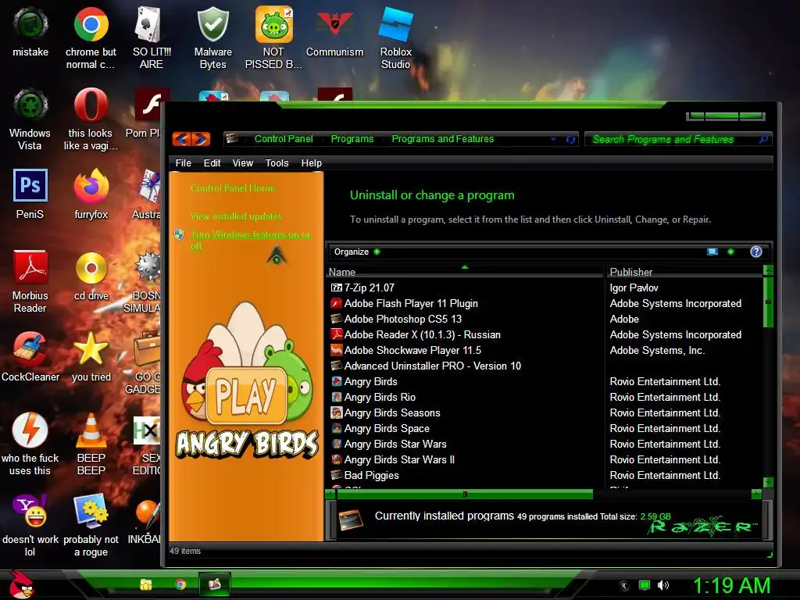Change the view icon in toolbar
The width and height of the screenshot is (800, 600).
pyautogui.click(x=712, y=252)
